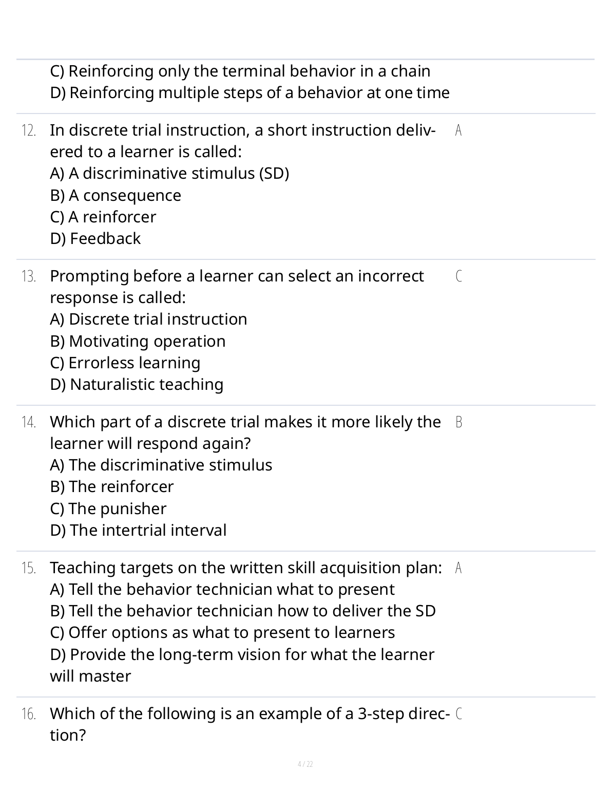Select option C) Errorless learning
Image resolution: width=611 pixels, height=791 pixels.
click(125, 363)
